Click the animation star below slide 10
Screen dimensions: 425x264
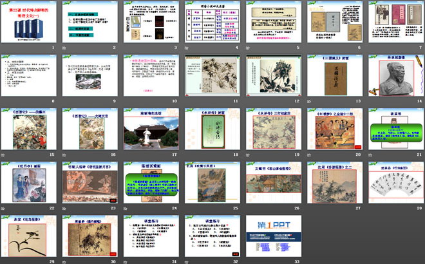(x=125, y=101)
